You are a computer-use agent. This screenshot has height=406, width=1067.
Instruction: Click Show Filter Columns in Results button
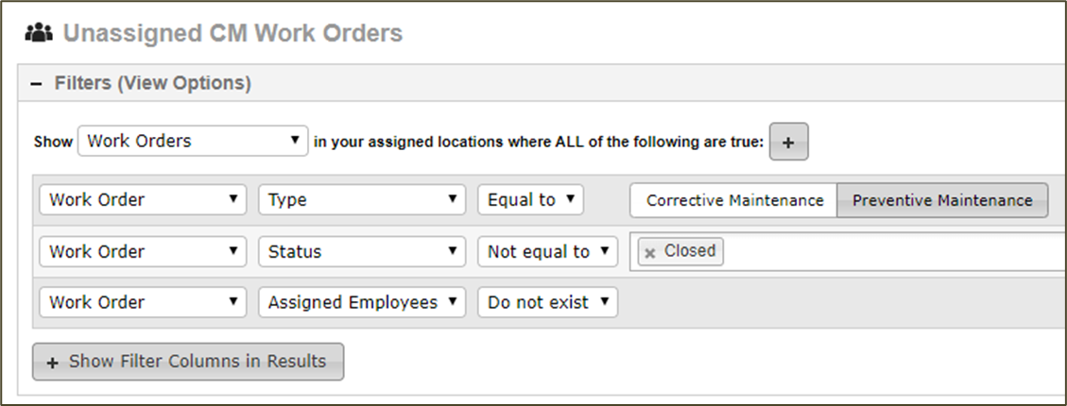(x=188, y=362)
